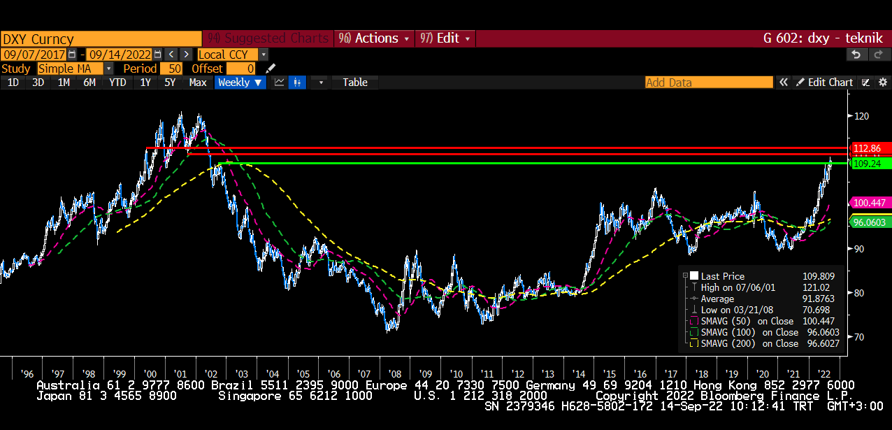This screenshot has width=892, height=430.
Task: Click the undo arrow button
Action: [x=855, y=54]
